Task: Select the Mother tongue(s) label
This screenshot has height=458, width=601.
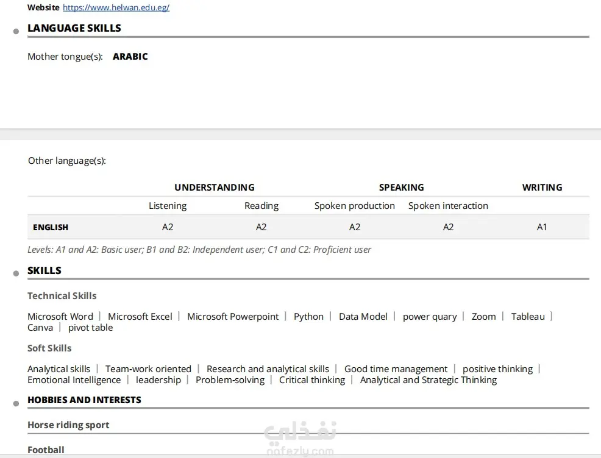Action: tap(65, 57)
